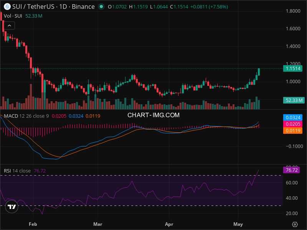
Task: Click the green market status dot
Action: point(101,7)
